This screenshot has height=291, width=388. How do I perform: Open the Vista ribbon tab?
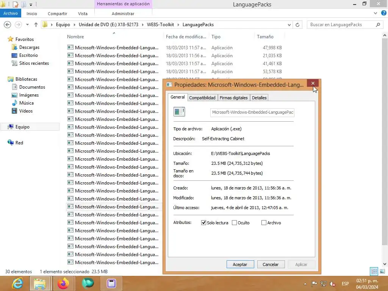coord(83,14)
